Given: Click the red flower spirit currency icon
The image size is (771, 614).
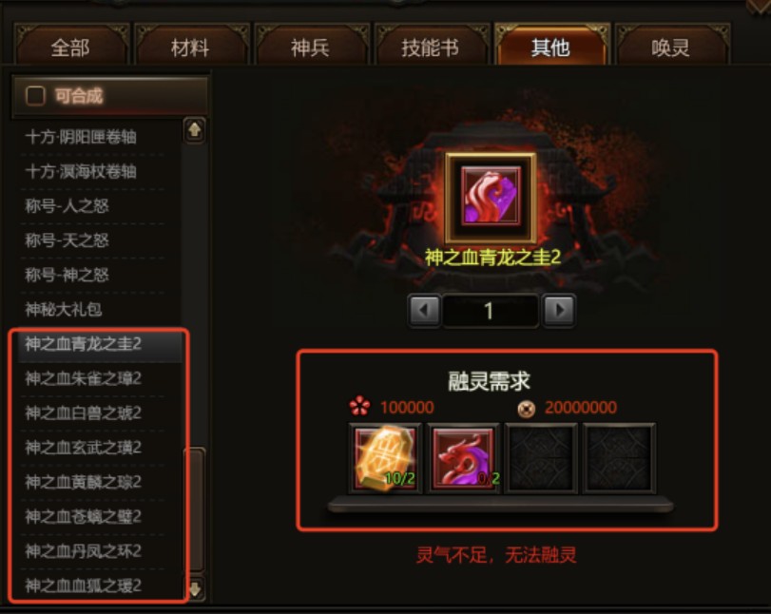Looking at the screenshot, I should pyautogui.click(x=359, y=406).
